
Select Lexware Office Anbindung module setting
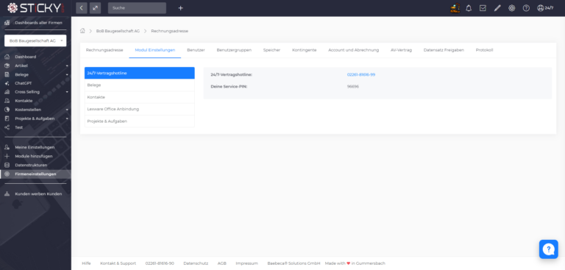(x=140, y=109)
